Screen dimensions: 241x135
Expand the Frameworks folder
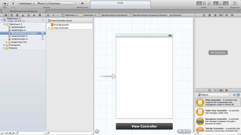coord(4,45)
